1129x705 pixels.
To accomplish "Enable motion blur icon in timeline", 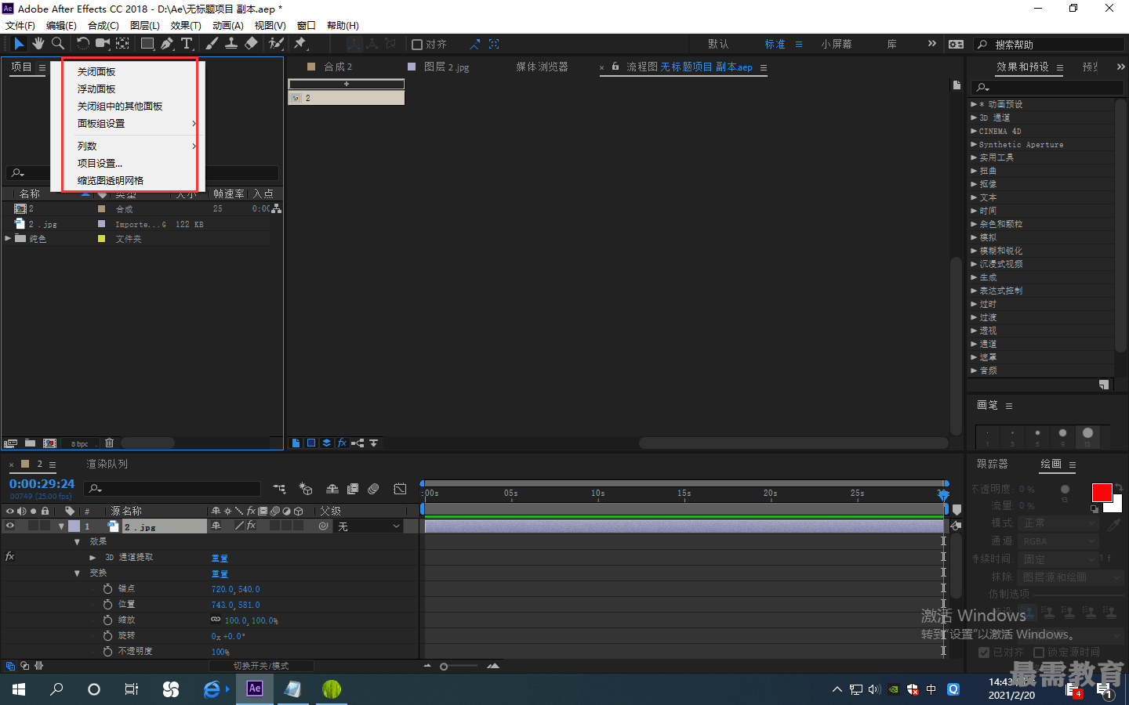I will pyautogui.click(x=374, y=489).
